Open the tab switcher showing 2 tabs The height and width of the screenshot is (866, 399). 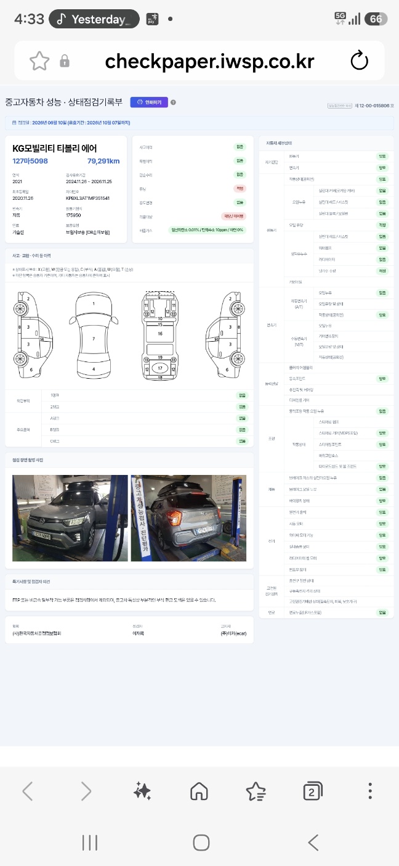(313, 791)
